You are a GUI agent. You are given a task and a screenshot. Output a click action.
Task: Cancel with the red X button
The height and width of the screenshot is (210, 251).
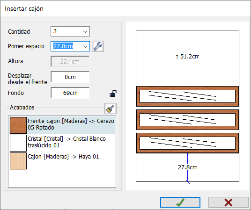[x=229, y=203]
